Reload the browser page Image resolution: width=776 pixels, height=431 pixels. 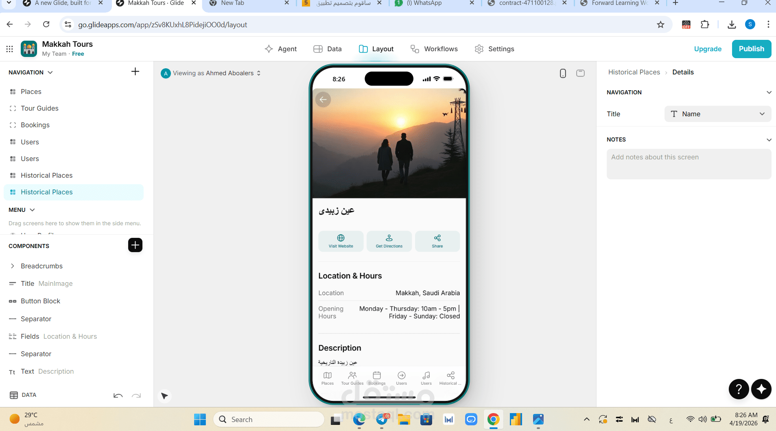(x=46, y=24)
